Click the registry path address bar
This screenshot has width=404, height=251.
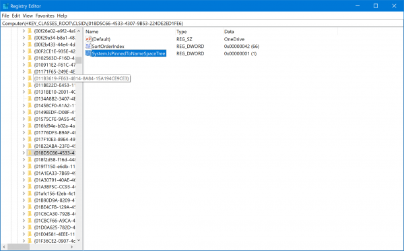pyautogui.click(x=202, y=23)
